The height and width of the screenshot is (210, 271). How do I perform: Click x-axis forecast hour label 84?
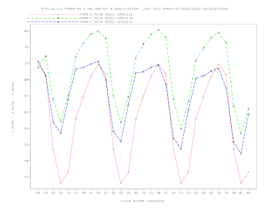248,193
